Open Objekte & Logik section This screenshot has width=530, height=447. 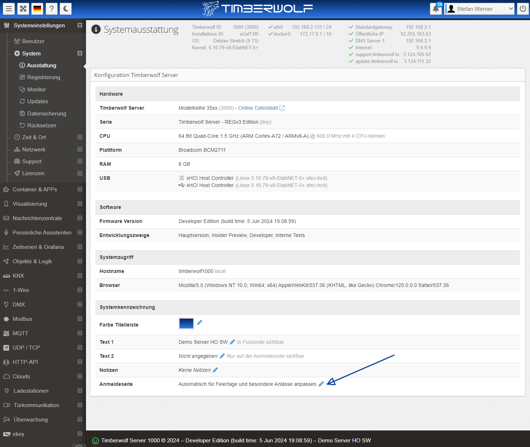tap(32, 261)
